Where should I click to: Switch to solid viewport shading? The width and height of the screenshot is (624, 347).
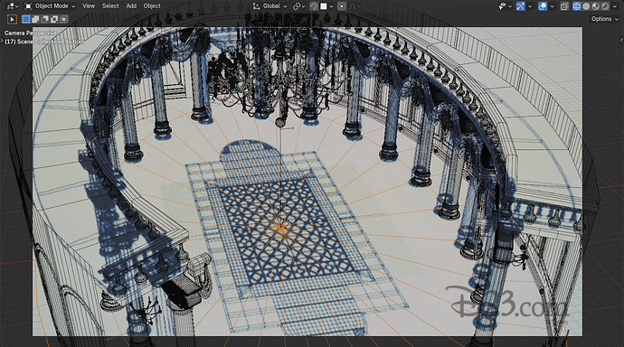(x=586, y=6)
